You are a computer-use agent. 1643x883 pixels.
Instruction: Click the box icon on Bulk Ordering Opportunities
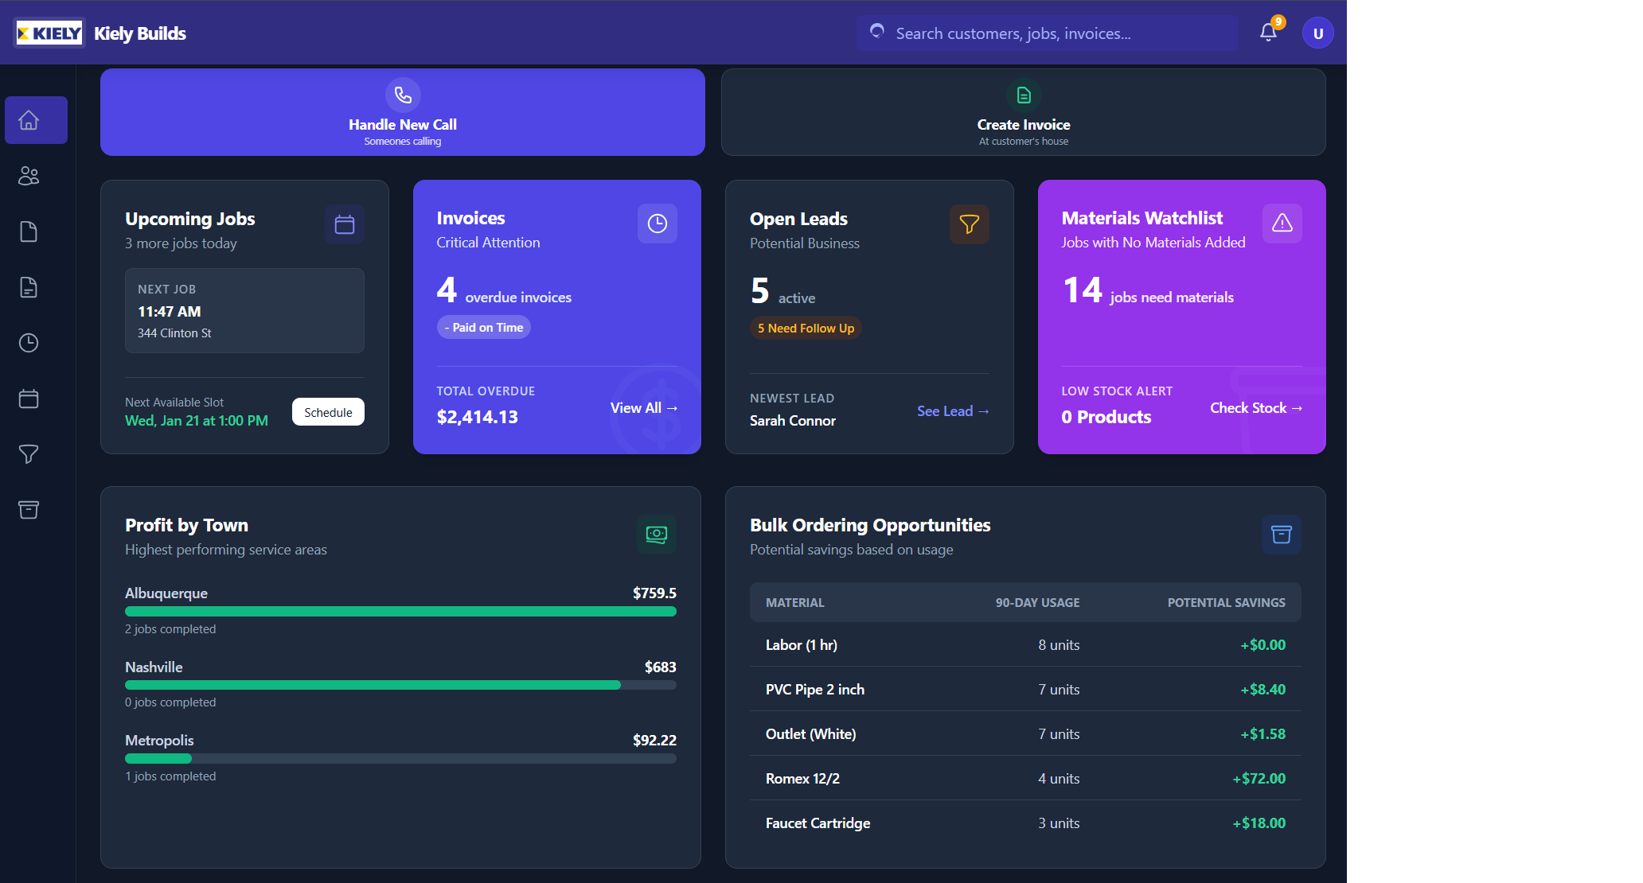[1281, 535]
